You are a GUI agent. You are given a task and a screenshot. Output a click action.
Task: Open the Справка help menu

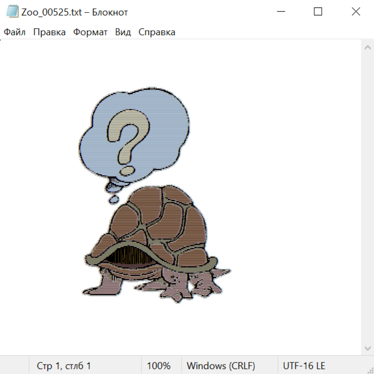click(157, 32)
